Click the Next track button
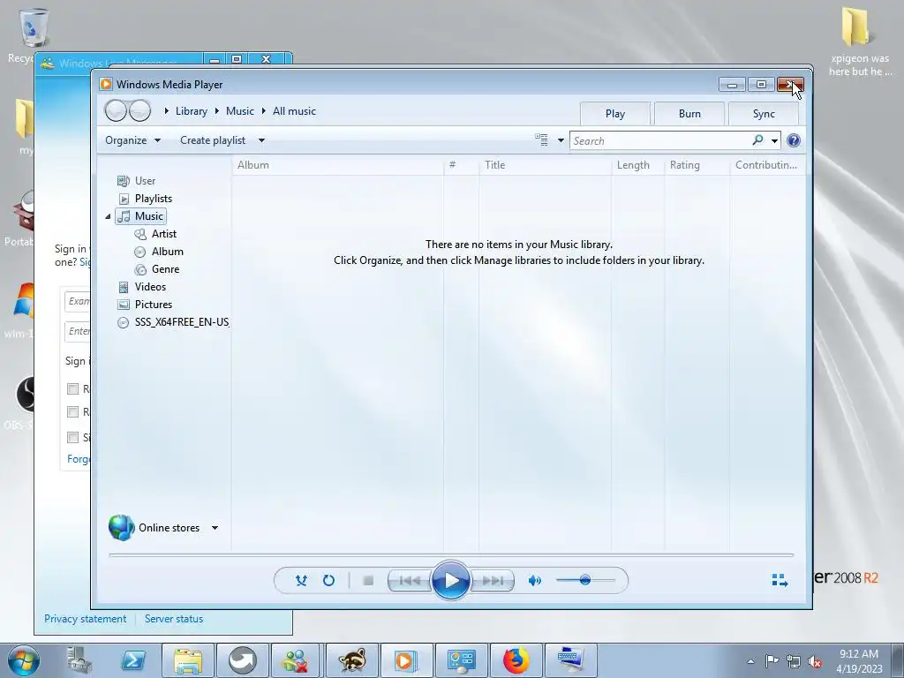The width and height of the screenshot is (904, 678). click(493, 581)
